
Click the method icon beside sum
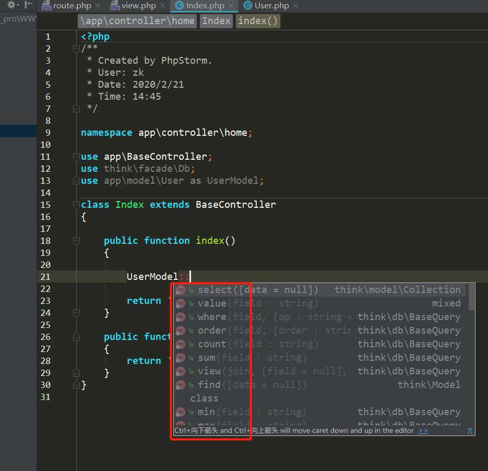click(x=181, y=358)
